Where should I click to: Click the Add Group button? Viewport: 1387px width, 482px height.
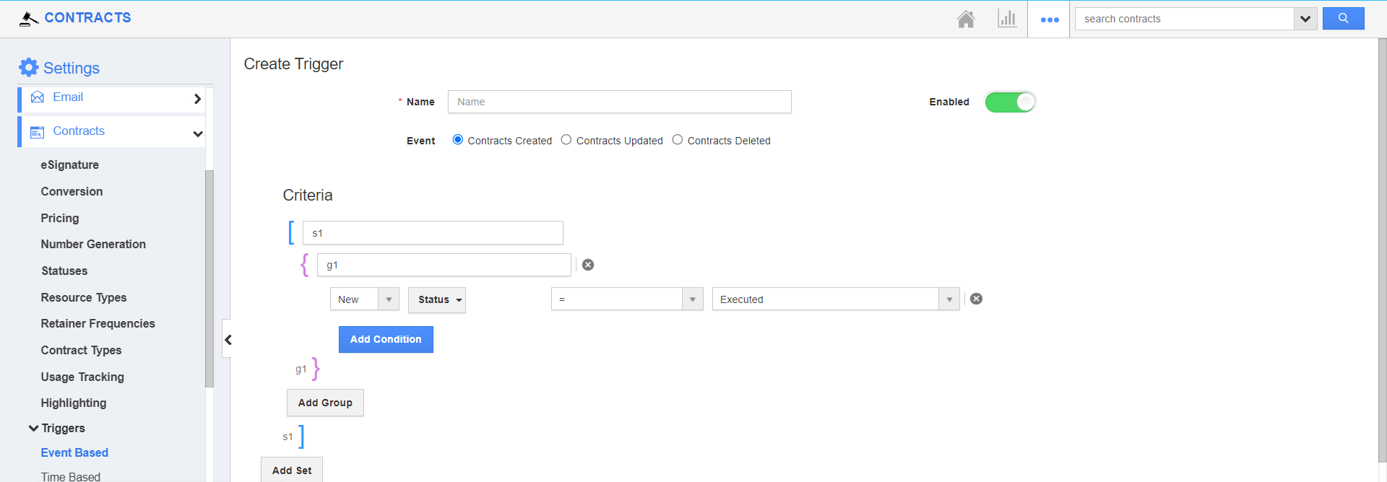tap(325, 403)
